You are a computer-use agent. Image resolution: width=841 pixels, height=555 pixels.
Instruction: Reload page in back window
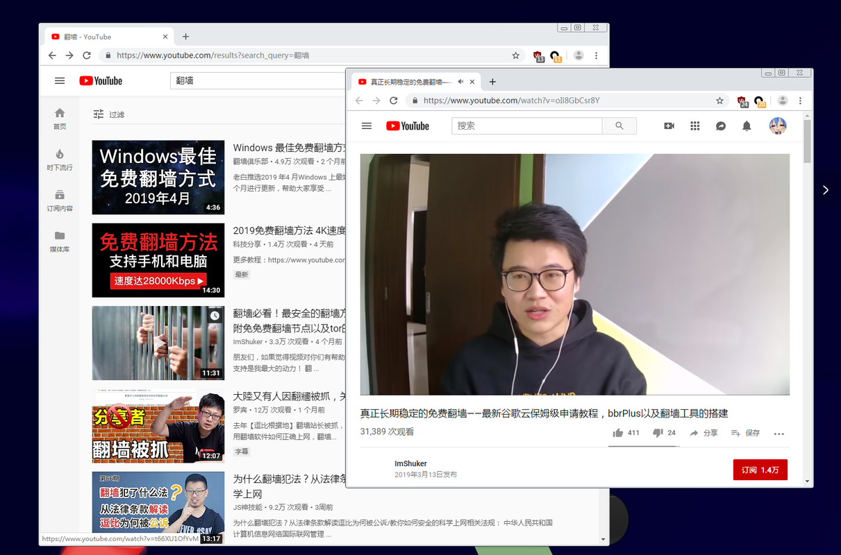tap(86, 55)
